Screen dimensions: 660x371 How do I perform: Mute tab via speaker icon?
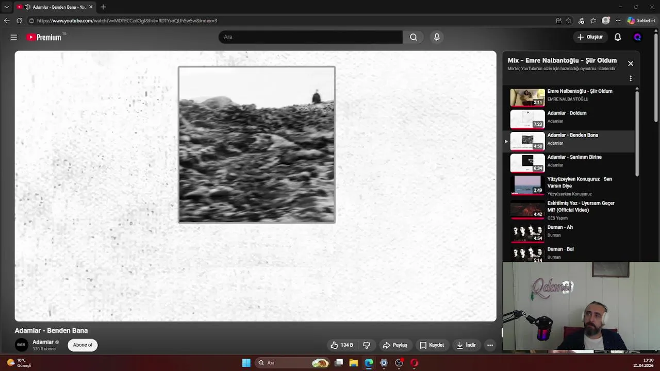(x=27, y=7)
